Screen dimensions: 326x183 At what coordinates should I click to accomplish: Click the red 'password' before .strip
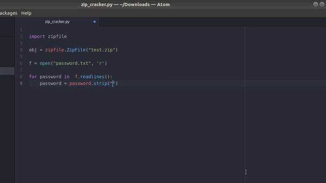(80, 83)
